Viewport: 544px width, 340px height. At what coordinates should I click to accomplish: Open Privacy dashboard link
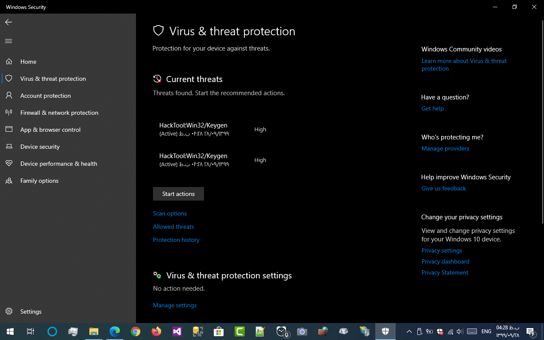click(445, 261)
